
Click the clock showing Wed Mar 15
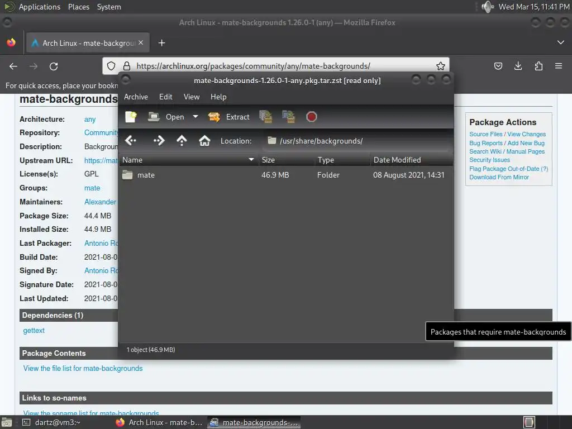534,7
